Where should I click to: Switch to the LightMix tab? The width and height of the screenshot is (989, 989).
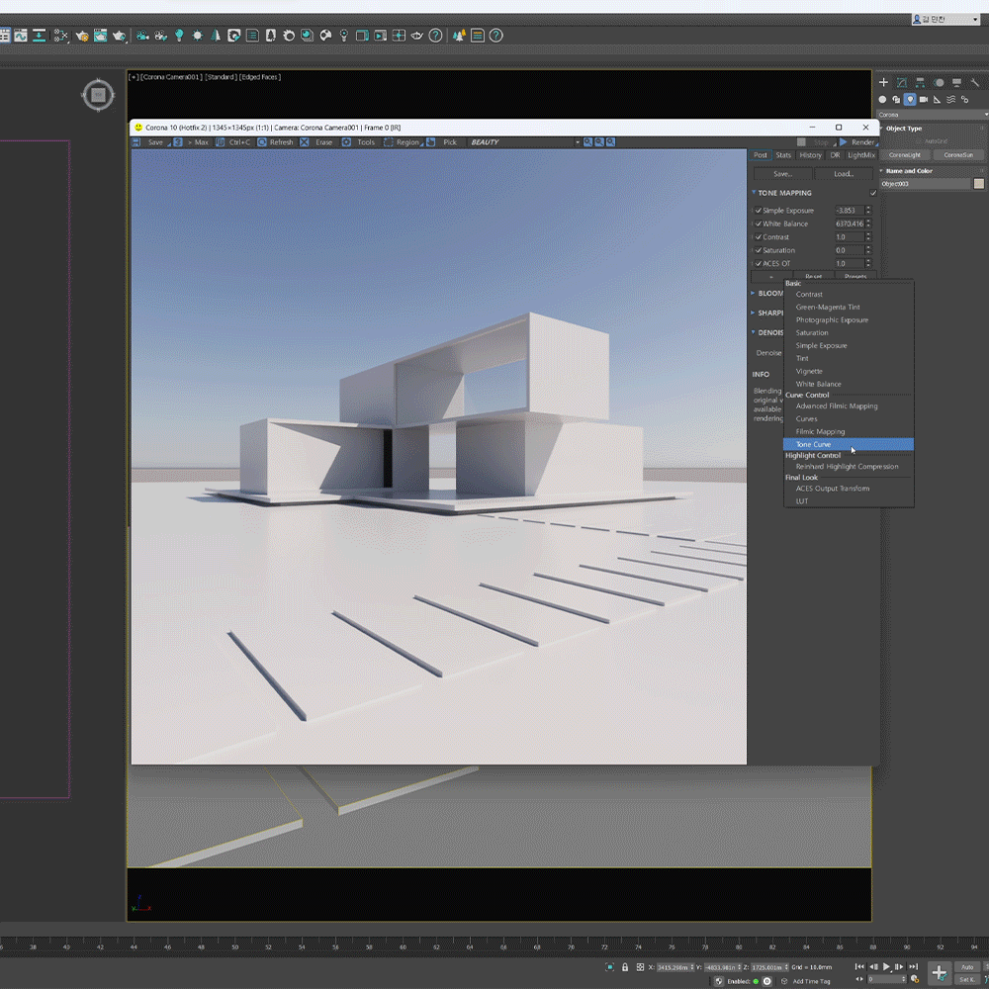coord(860,155)
